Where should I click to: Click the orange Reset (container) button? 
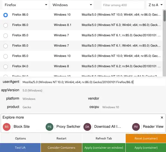coord(146,138)
